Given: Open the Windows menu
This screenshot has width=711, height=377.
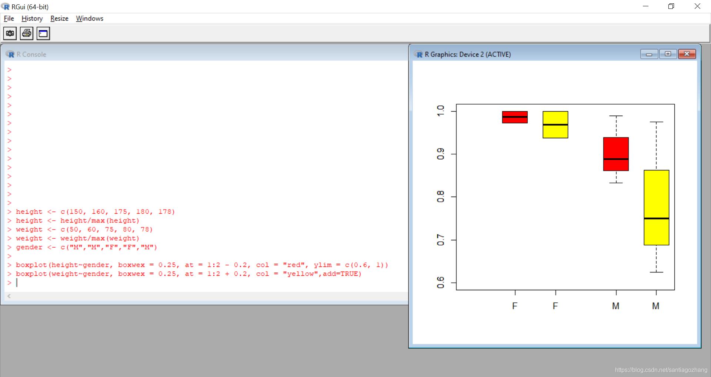Looking at the screenshot, I should coord(90,18).
